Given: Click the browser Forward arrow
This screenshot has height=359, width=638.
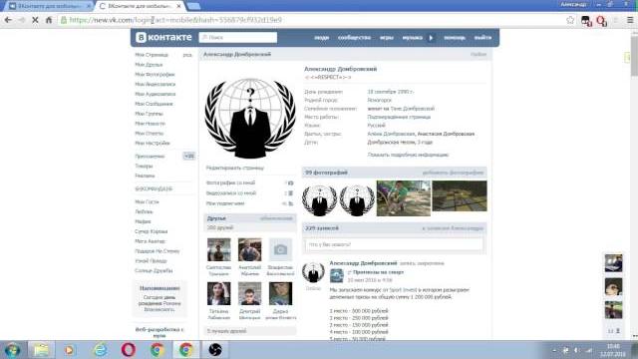Looking at the screenshot, I should point(22,20).
